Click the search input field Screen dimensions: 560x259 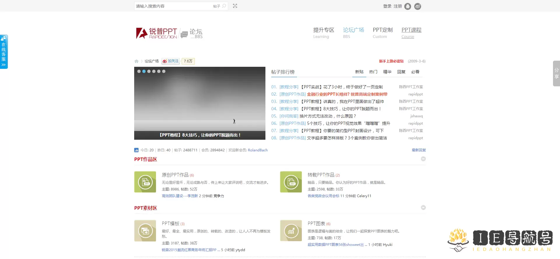click(174, 6)
